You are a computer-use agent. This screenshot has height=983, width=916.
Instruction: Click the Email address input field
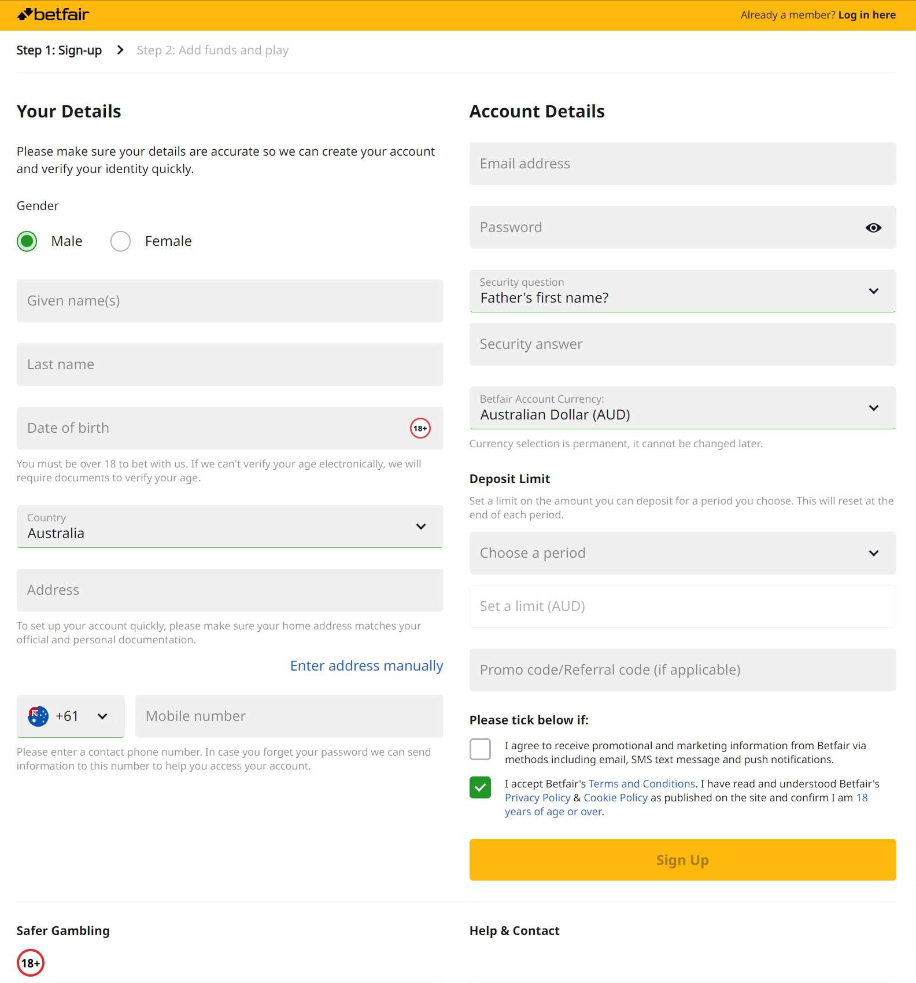coord(682,164)
